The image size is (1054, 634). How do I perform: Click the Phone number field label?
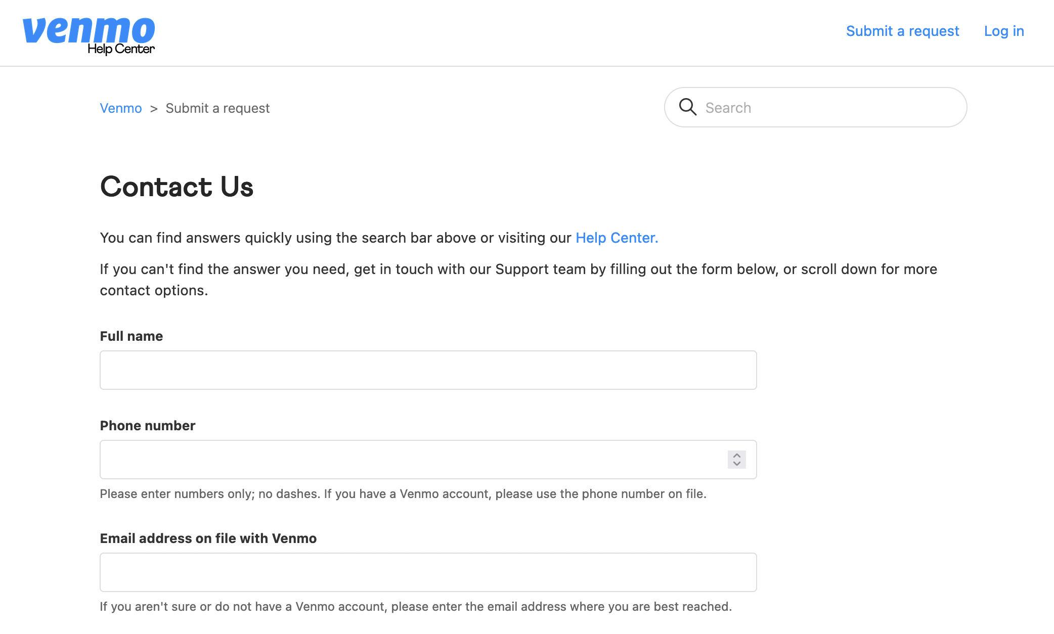pyautogui.click(x=147, y=426)
